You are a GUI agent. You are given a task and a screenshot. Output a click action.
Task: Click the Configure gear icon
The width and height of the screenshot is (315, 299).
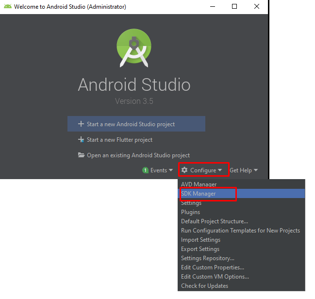pos(184,170)
